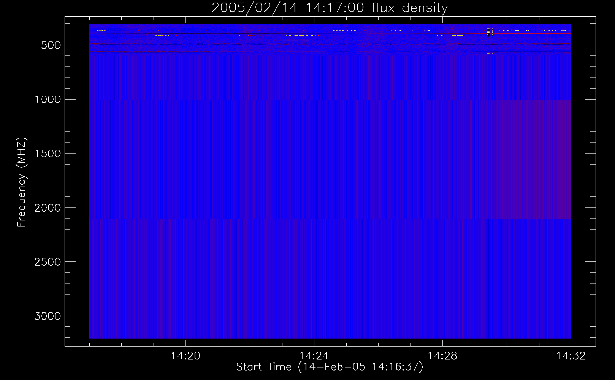The height and width of the screenshot is (380, 615).
Task: Click the purple band in the spectrogram
Action: tap(529, 160)
